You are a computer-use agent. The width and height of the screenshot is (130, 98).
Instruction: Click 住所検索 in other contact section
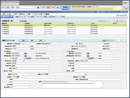(91, 58)
